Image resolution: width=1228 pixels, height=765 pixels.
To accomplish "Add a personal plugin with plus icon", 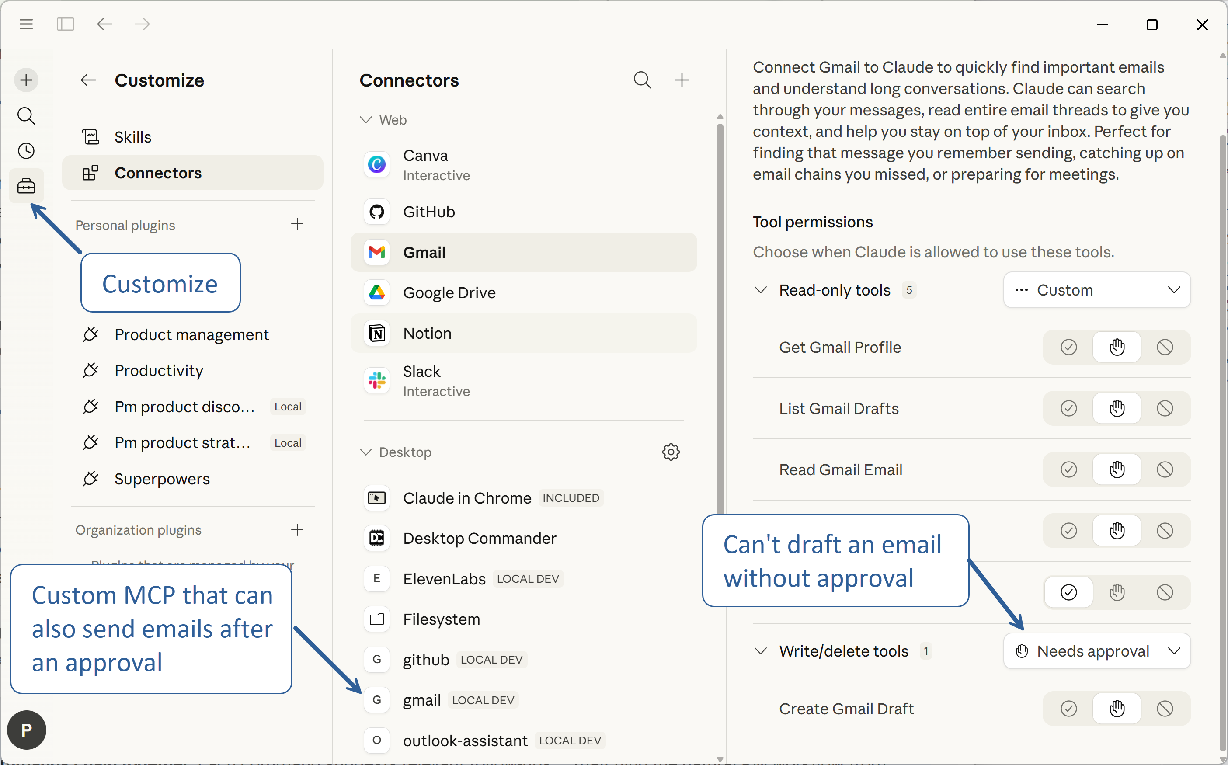I will pyautogui.click(x=297, y=224).
